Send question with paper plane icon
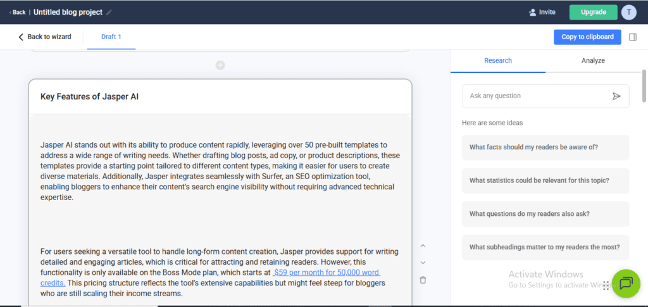Viewport: 648px width, 307px height. 616,96
